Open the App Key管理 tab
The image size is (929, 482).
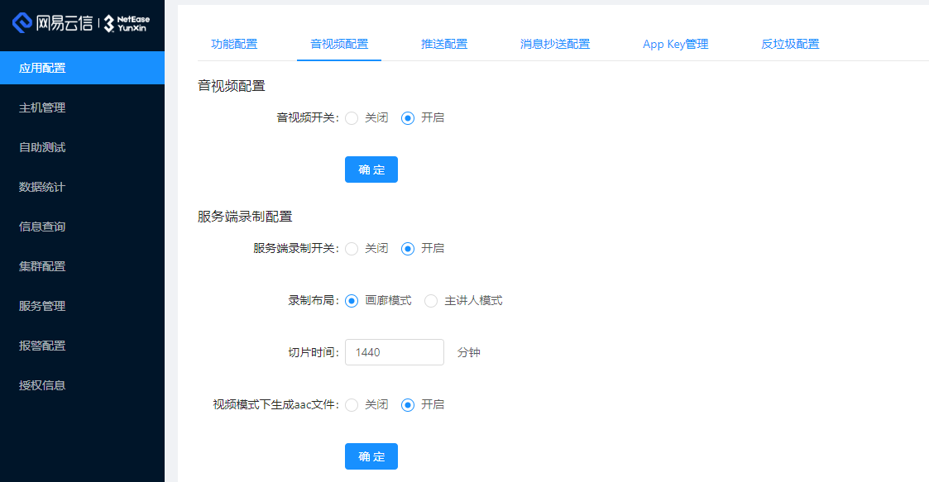[x=675, y=44]
